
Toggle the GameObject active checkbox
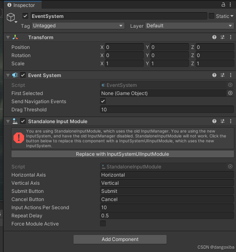[x=25, y=16]
